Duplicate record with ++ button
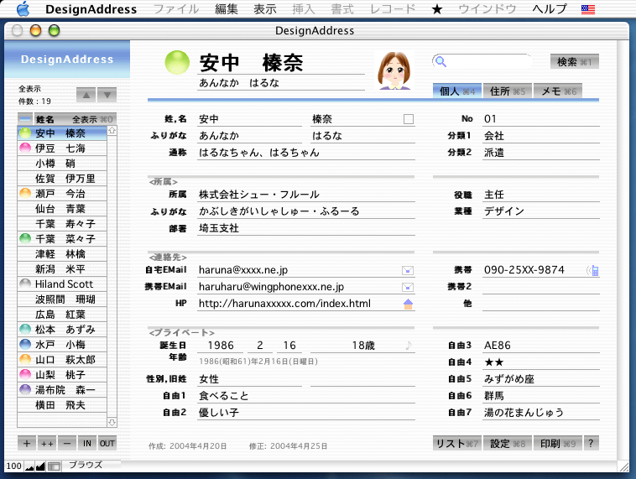This screenshot has height=479, width=636. [x=47, y=443]
